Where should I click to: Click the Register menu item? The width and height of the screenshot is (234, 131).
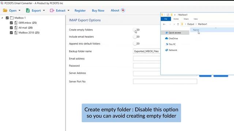pos(80,11)
